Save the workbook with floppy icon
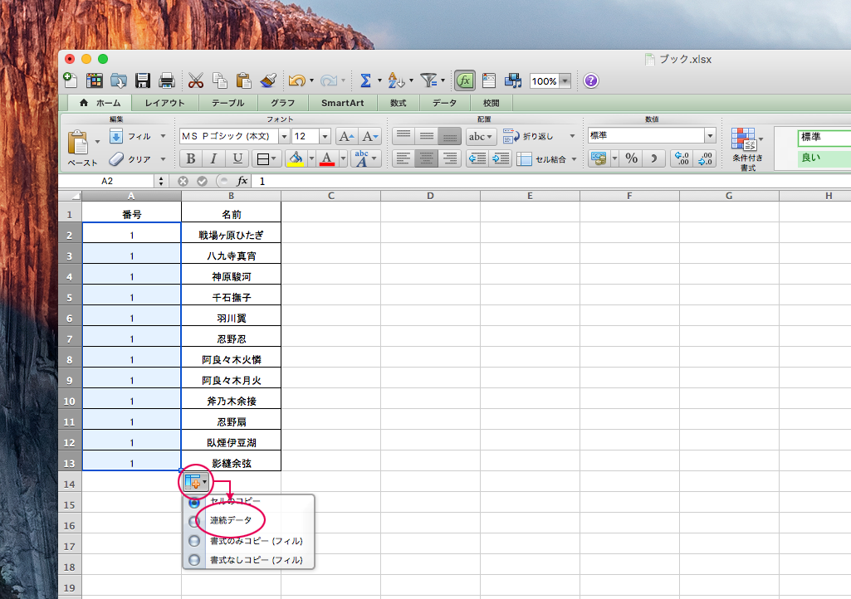This screenshot has width=851, height=599. click(142, 80)
